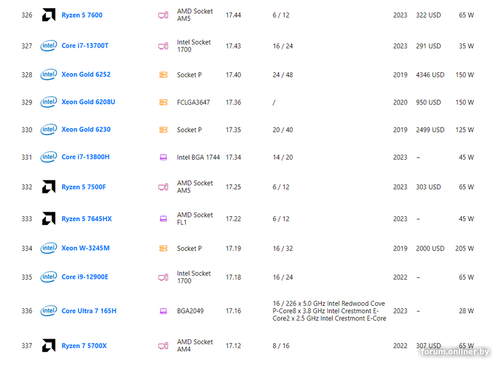Click the Intel logo beside Xeon W-3245M
The image size is (502, 365).
(49, 248)
